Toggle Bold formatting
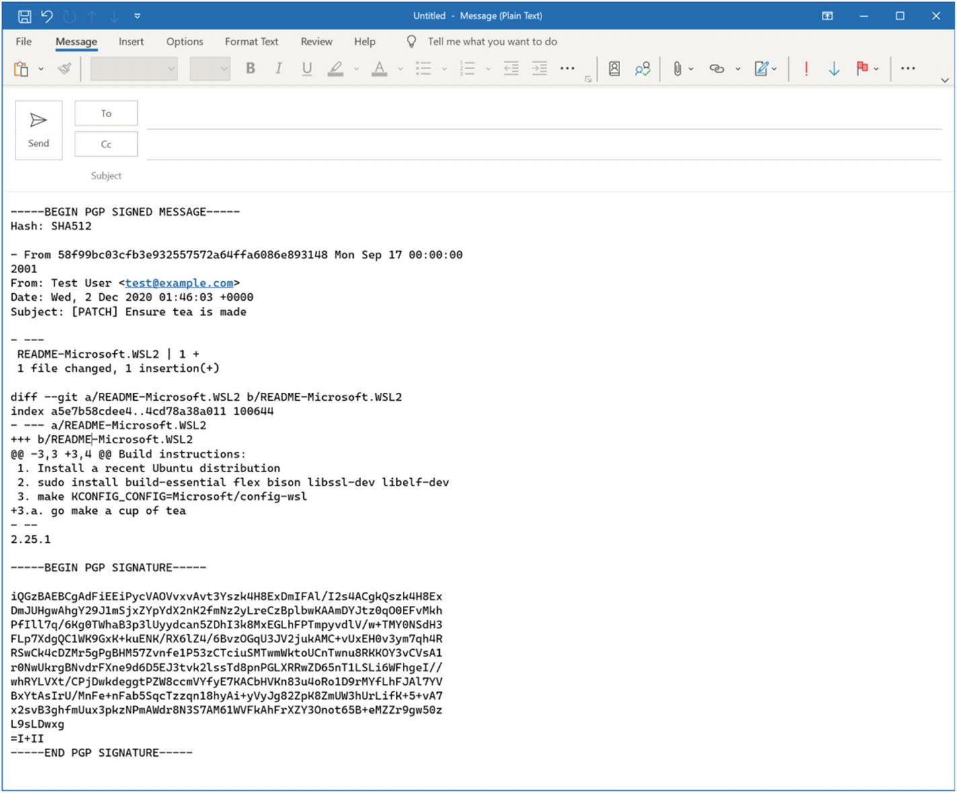957x793 pixels. pos(250,69)
